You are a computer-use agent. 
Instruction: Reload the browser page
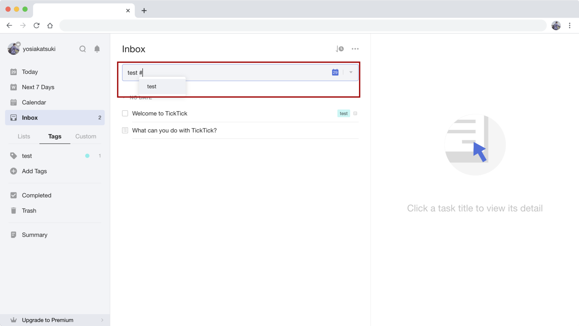coord(37,25)
